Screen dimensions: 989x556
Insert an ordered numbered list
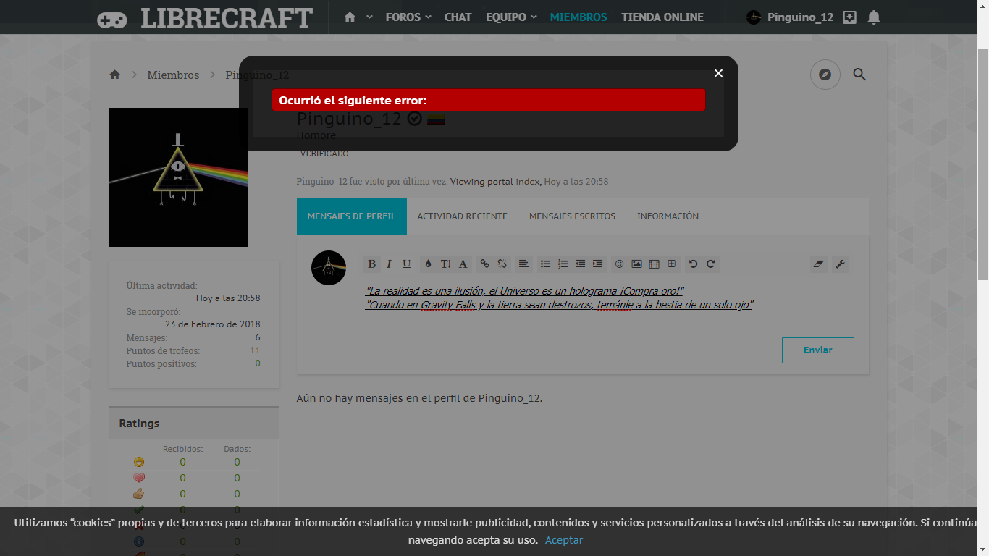tap(563, 264)
